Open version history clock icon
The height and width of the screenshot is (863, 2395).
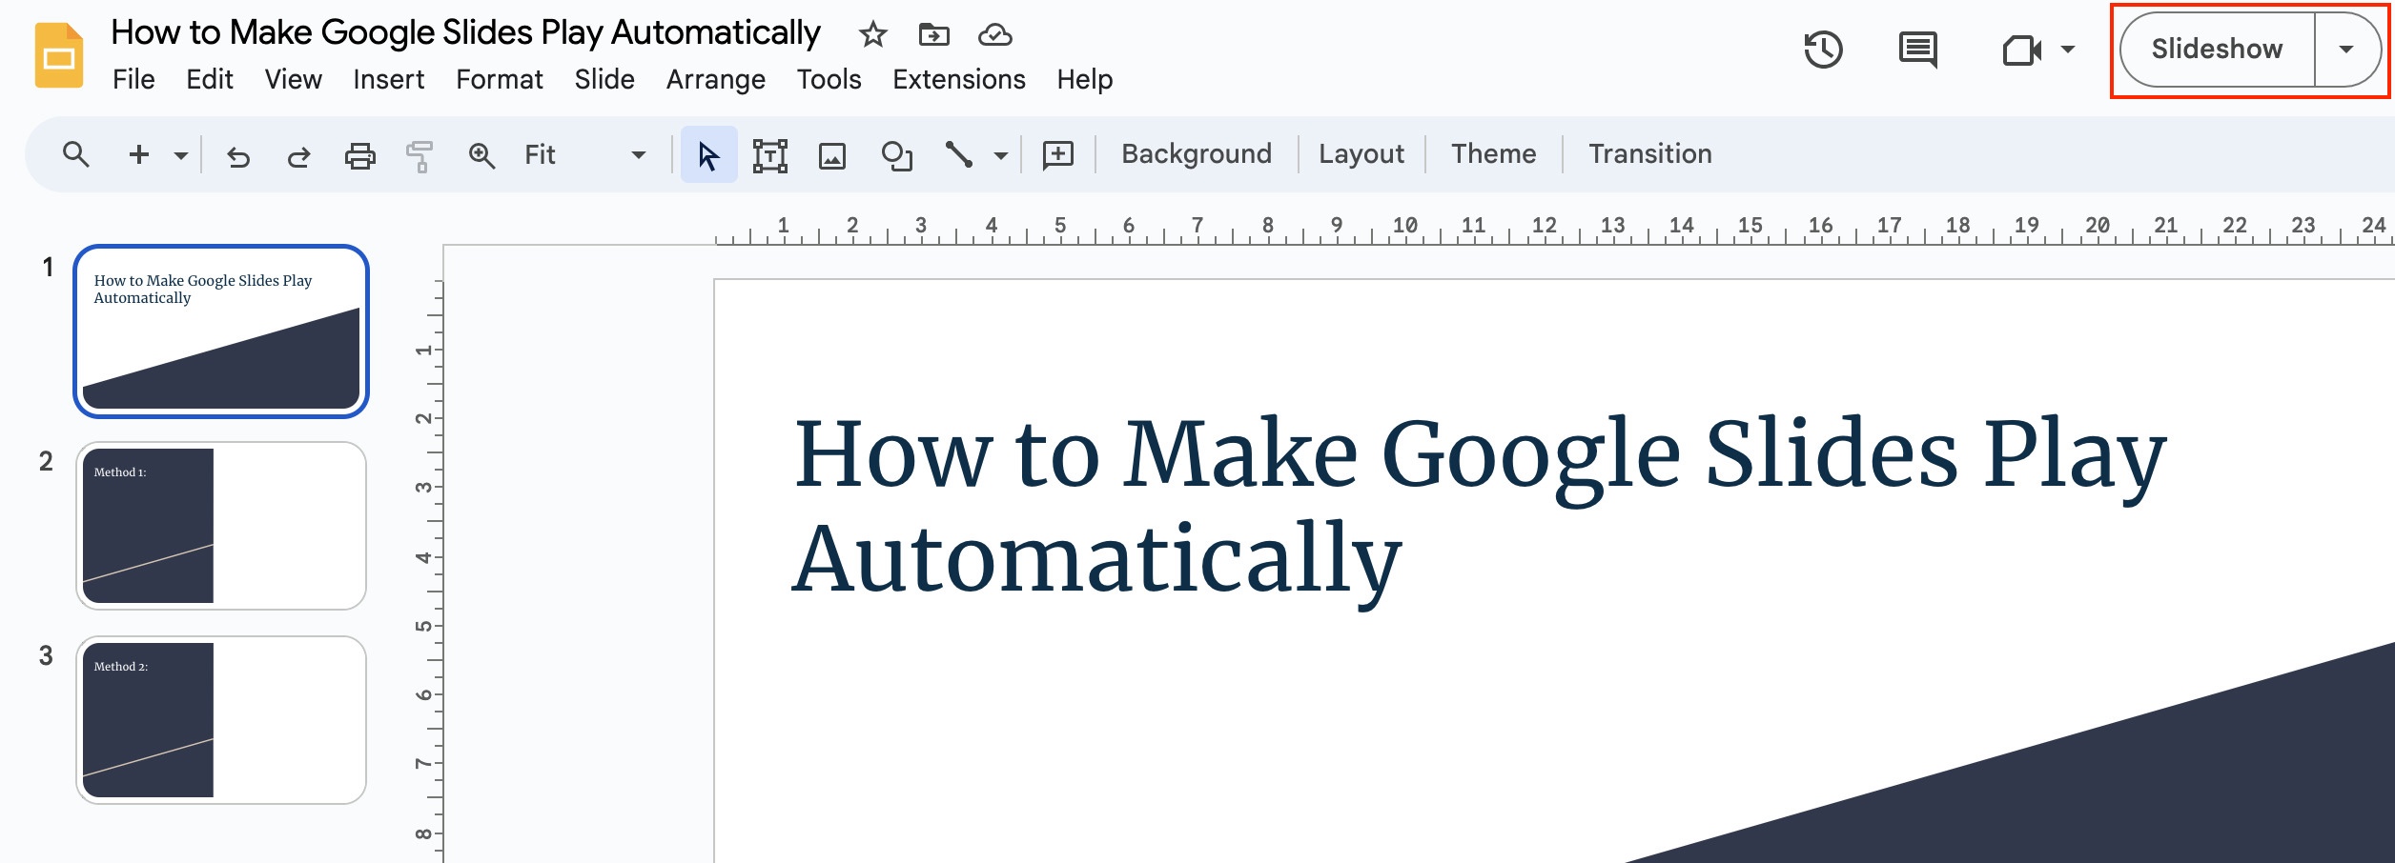1823,50
